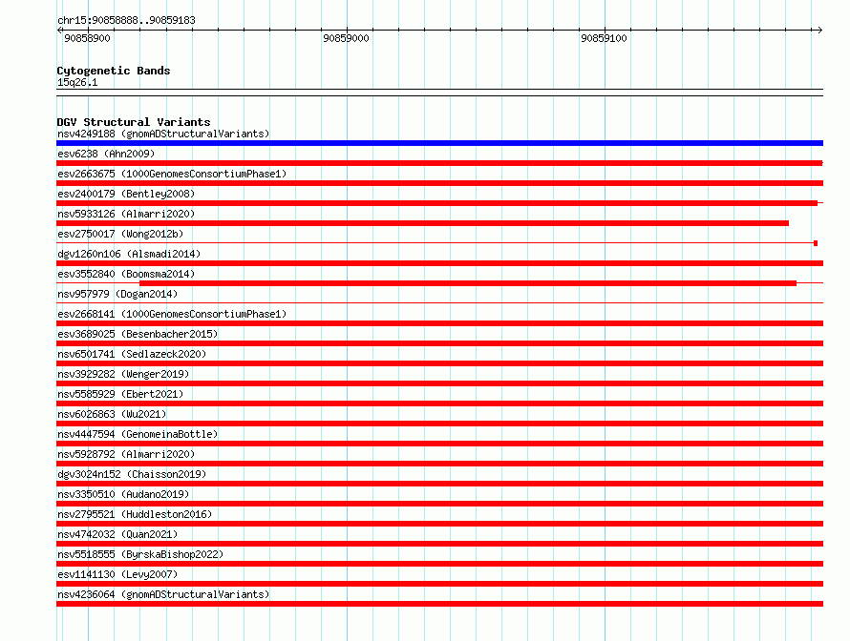Viewport: 850px width, 641px height.
Task: Click the blue nsv4249188 variant bar
Action: [x=439, y=143]
